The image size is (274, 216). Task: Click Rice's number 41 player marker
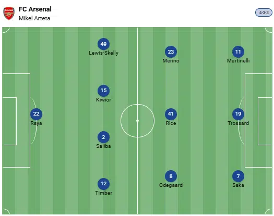(171, 114)
